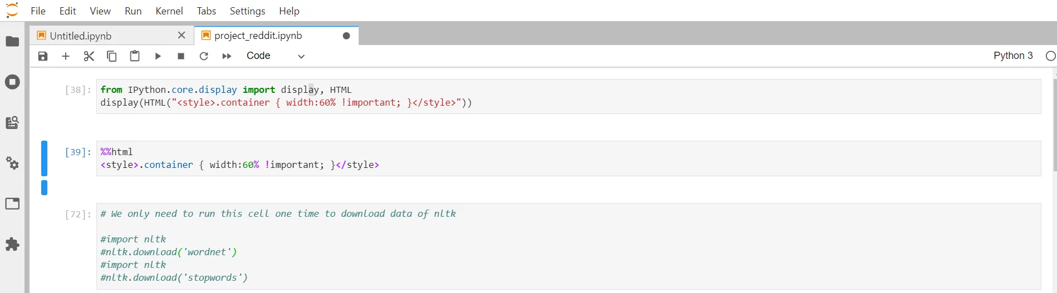Paste cell from clipboard

tap(135, 56)
